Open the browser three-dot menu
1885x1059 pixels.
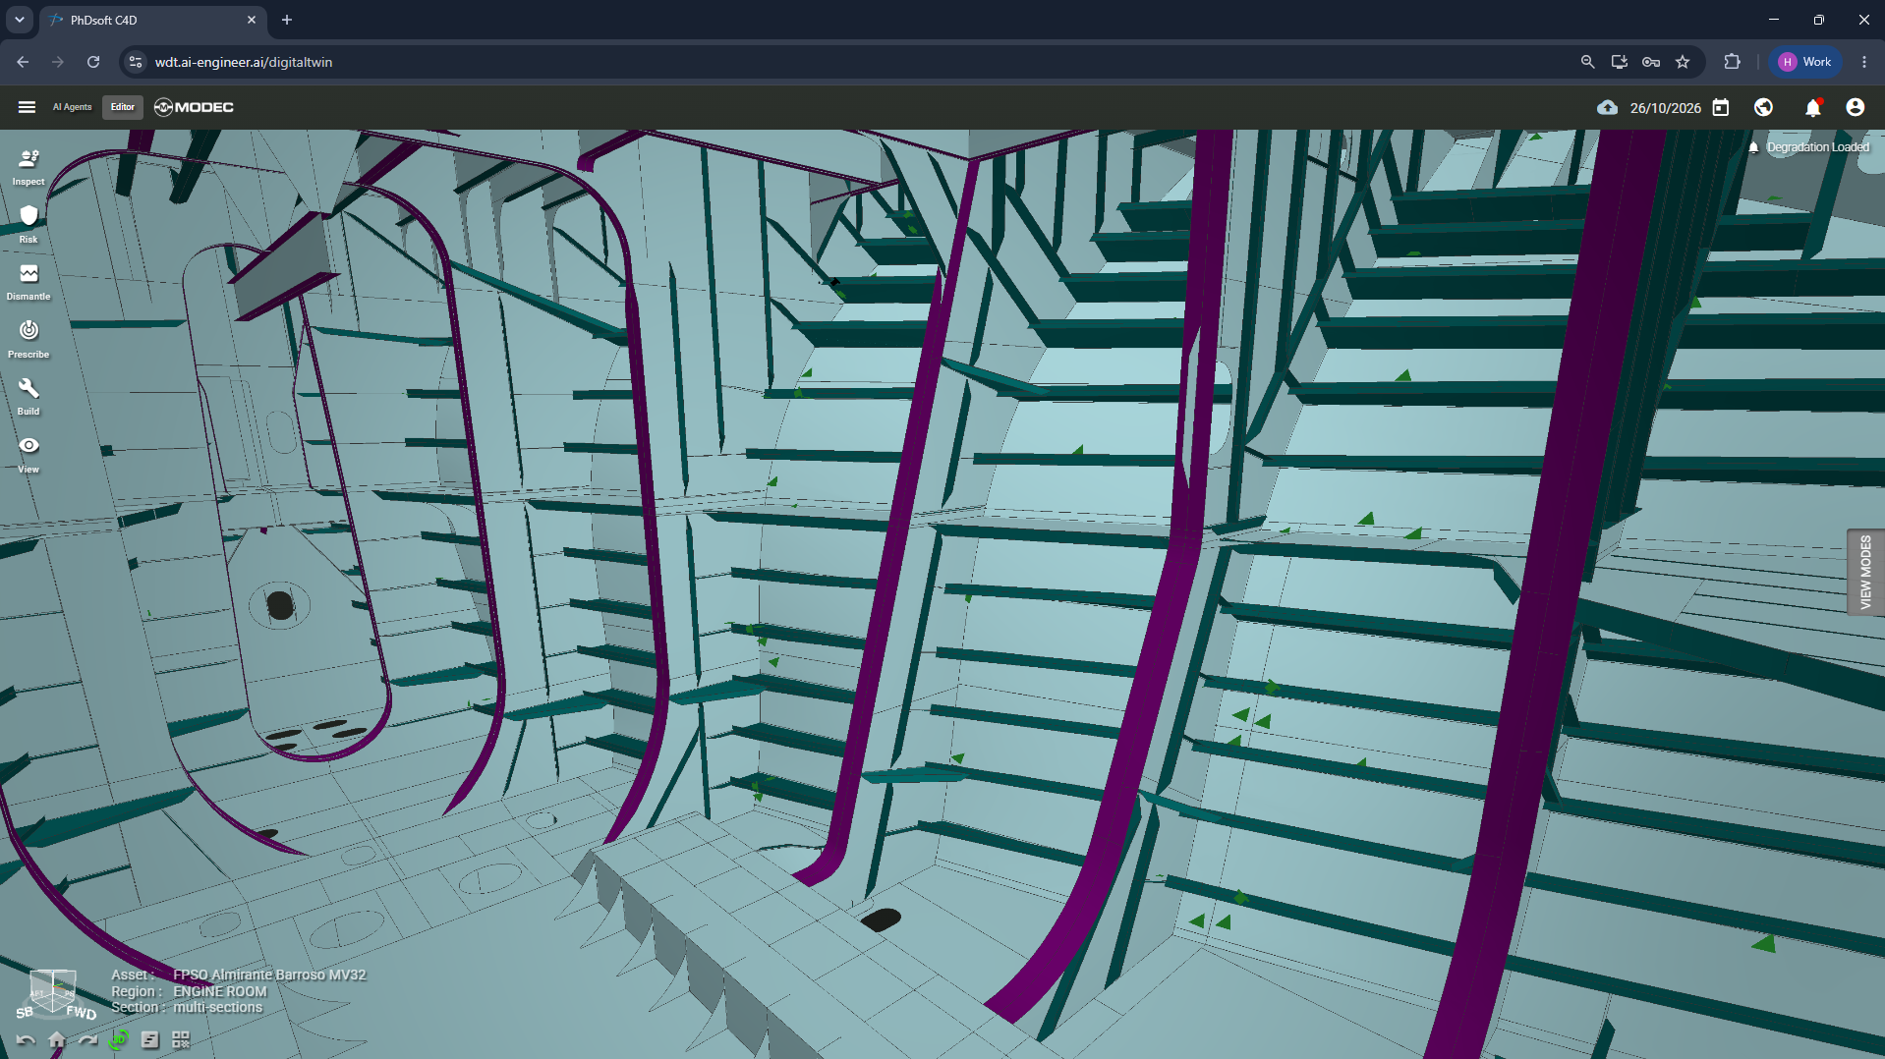[x=1864, y=62]
